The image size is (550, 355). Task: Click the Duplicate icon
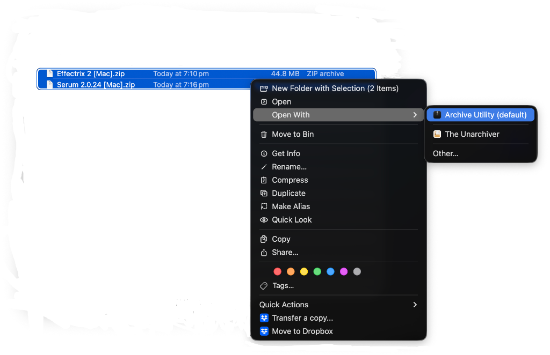click(264, 193)
